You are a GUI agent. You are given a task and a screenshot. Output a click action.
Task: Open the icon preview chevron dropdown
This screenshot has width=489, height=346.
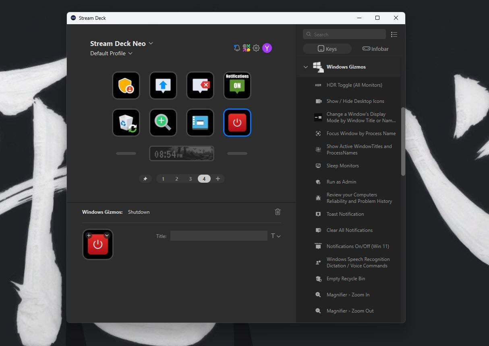[107, 235]
